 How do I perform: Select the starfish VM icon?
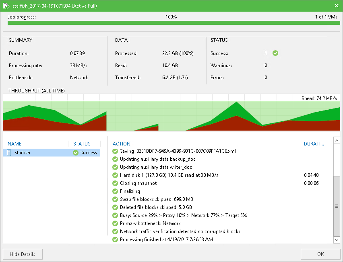[x=9, y=153]
